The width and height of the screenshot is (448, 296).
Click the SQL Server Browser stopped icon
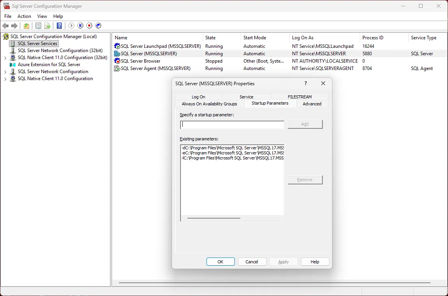click(117, 61)
